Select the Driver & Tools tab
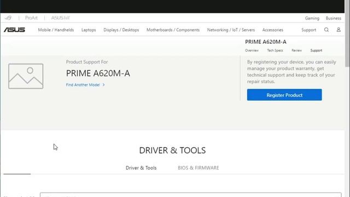This screenshot has width=350, height=197. pos(141,168)
